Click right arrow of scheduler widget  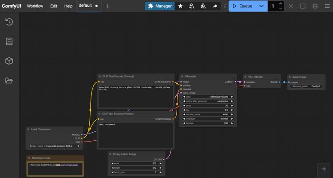232,119
